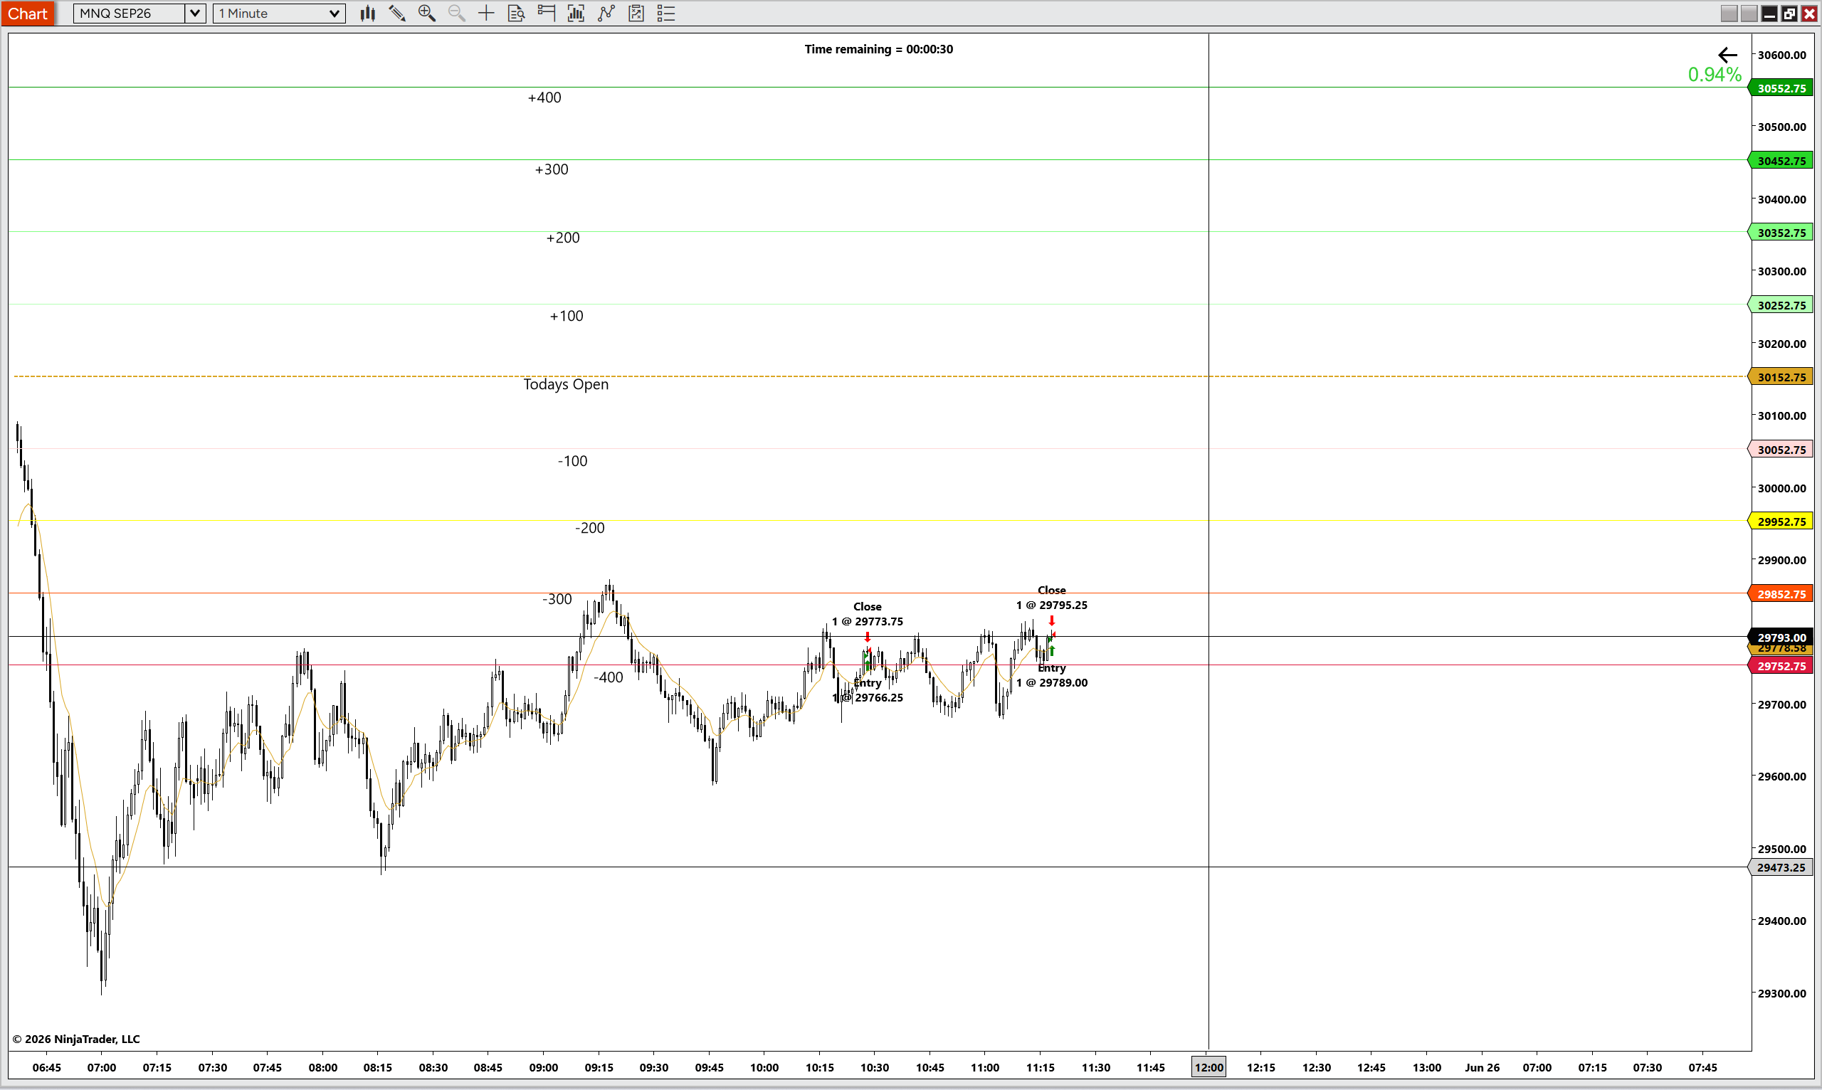The height and width of the screenshot is (1090, 1822).
Task: Open the 1 Minute interval dropdown
Action: pos(279,14)
